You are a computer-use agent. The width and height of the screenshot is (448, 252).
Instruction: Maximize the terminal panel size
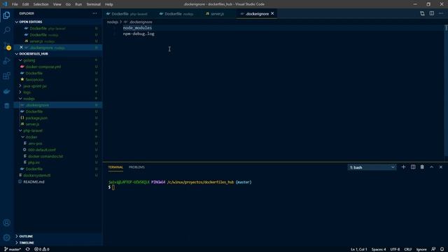tap(431, 167)
